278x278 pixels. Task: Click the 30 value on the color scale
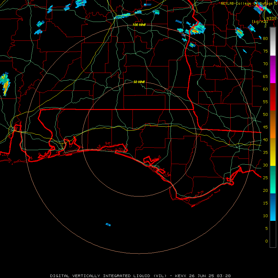265,165
